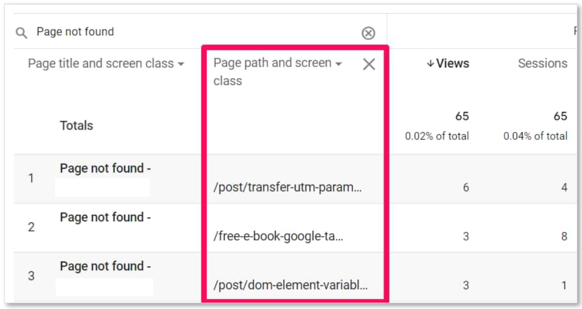Click the 65 Sessions total value
582x309 pixels.
point(560,116)
